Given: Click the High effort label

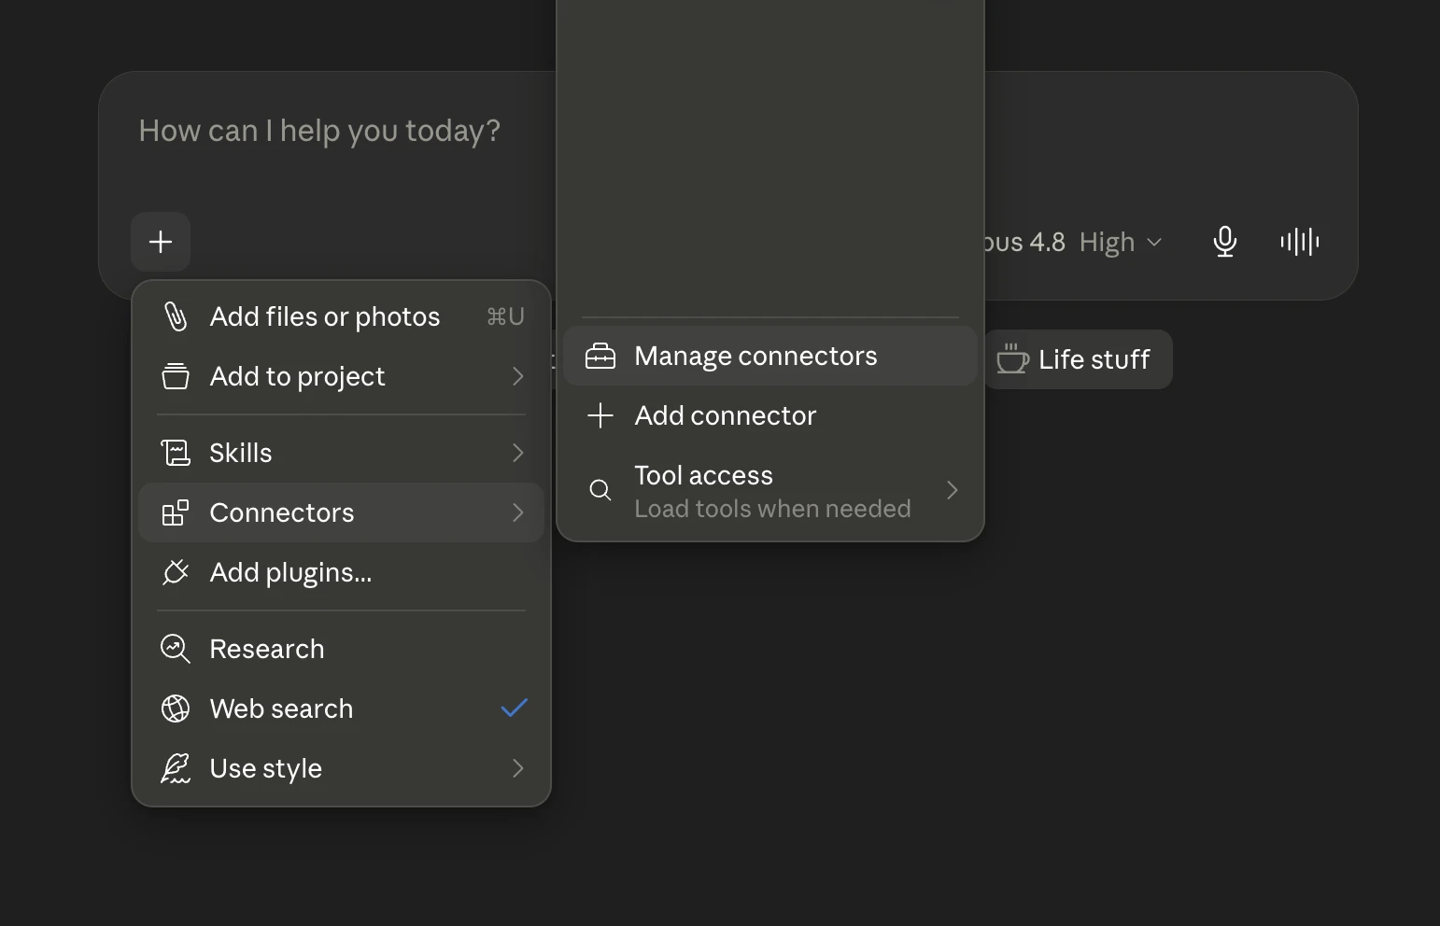Looking at the screenshot, I should click(1107, 243).
